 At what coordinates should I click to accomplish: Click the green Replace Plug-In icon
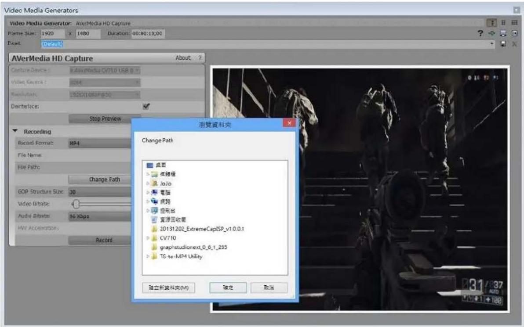[x=491, y=33]
